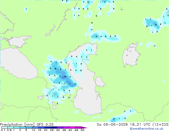This screenshot has width=169, height=131.
Task: Click the legend arrow tip beyond 50
Action: click(85, 128)
